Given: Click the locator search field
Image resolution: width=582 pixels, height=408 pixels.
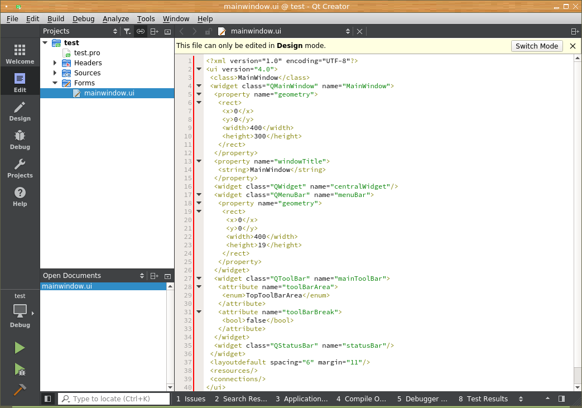Looking at the screenshot, I should (x=114, y=399).
